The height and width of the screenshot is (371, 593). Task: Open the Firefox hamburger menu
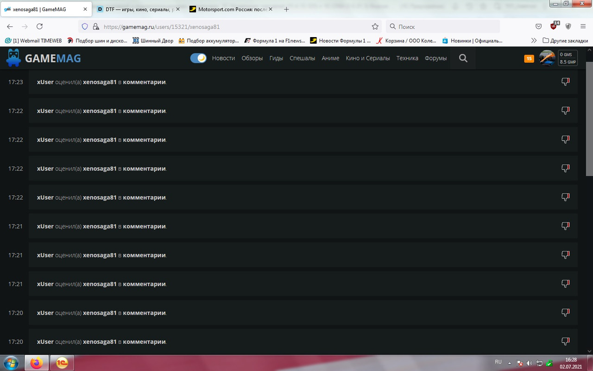583,26
